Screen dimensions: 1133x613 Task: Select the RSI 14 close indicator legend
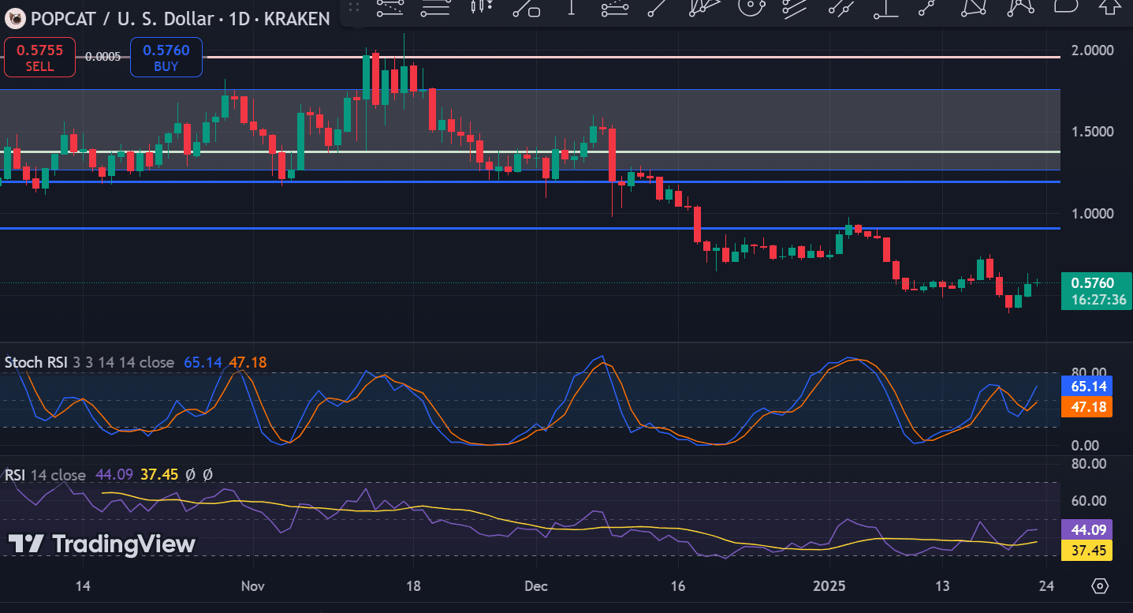tap(45, 475)
